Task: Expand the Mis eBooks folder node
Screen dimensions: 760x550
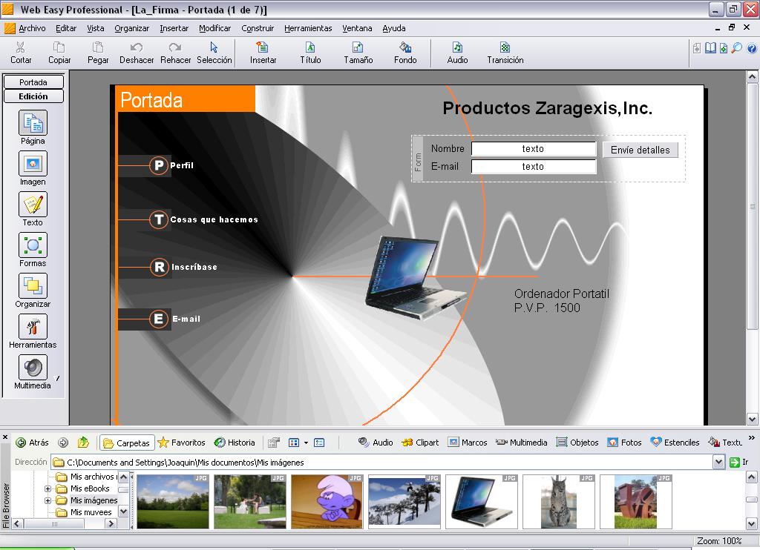Action: pos(48,489)
